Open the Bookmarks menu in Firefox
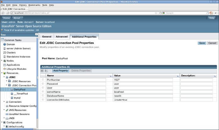The width and height of the screenshot is (219, 130). pos(35,5)
